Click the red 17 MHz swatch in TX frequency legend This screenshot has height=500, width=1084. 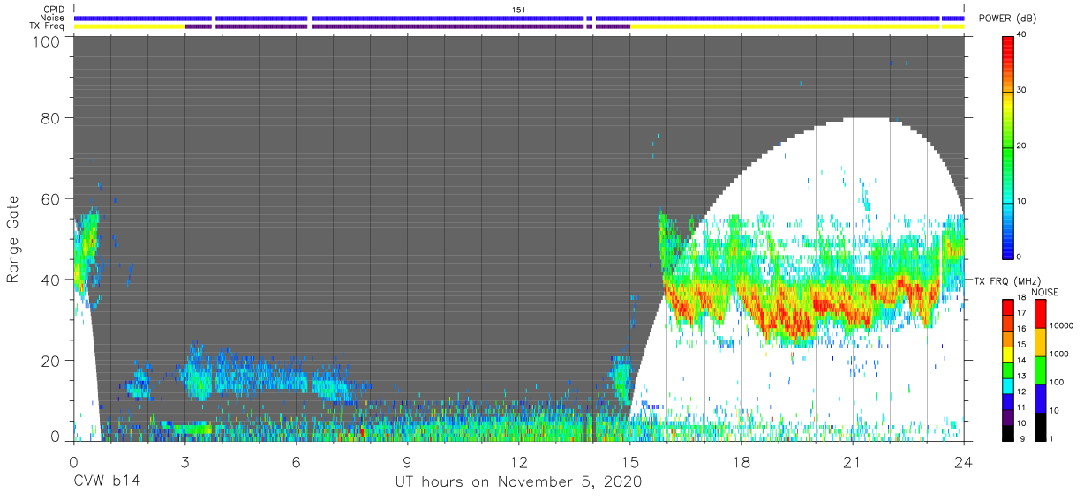pyautogui.click(x=1008, y=307)
